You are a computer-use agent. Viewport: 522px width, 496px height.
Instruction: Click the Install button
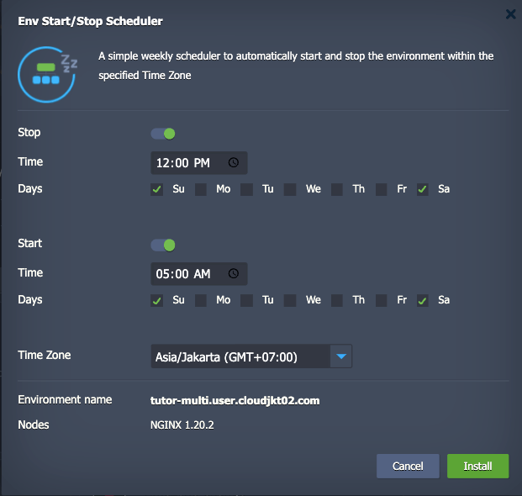tap(477, 466)
